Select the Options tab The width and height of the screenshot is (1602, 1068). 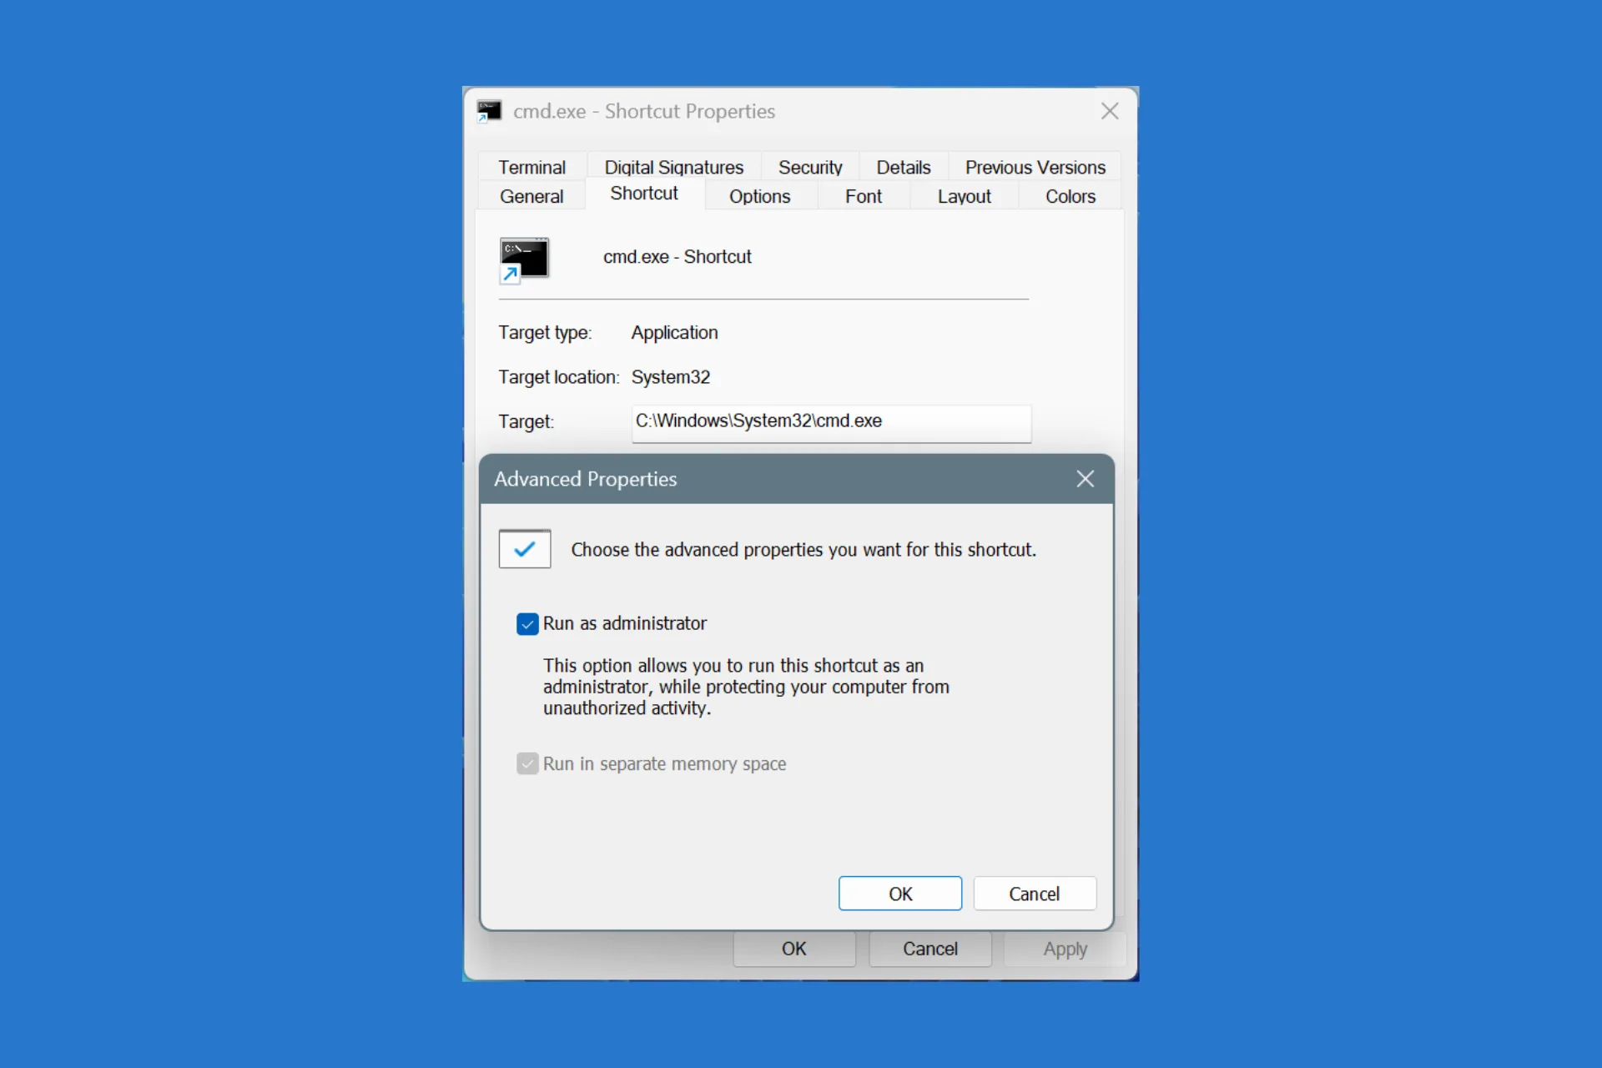[759, 196]
